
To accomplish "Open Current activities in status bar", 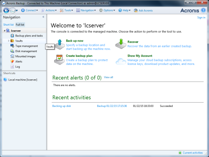I will pyautogui.click(x=193, y=153).
